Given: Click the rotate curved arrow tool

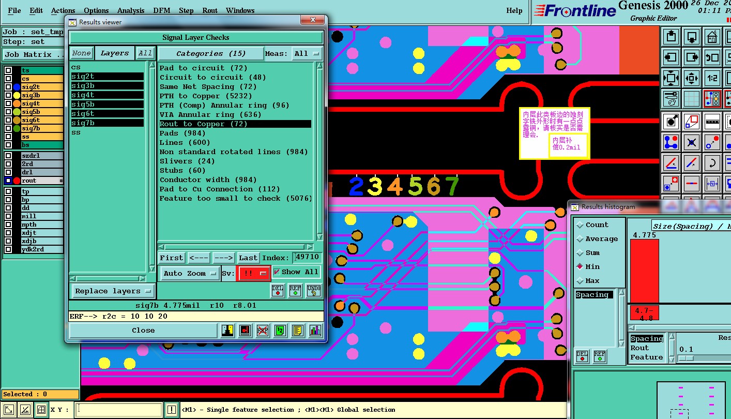Looking at the screenshot, I should point(712,163).
